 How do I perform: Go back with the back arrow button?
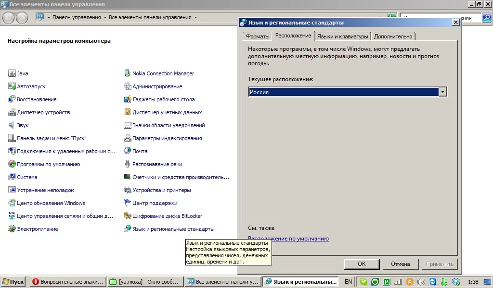(9, 18)
